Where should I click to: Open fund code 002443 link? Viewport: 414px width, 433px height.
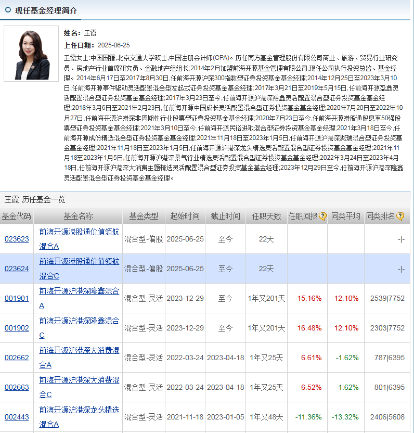17,417
